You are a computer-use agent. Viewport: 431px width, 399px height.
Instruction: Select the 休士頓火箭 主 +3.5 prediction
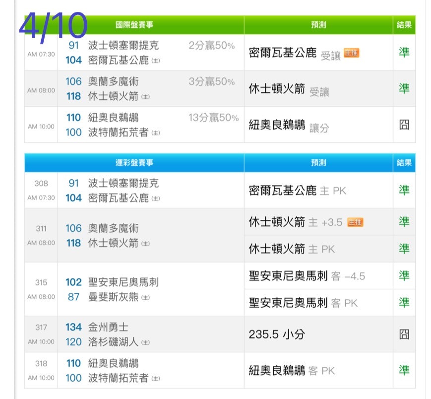coord(296,222)
